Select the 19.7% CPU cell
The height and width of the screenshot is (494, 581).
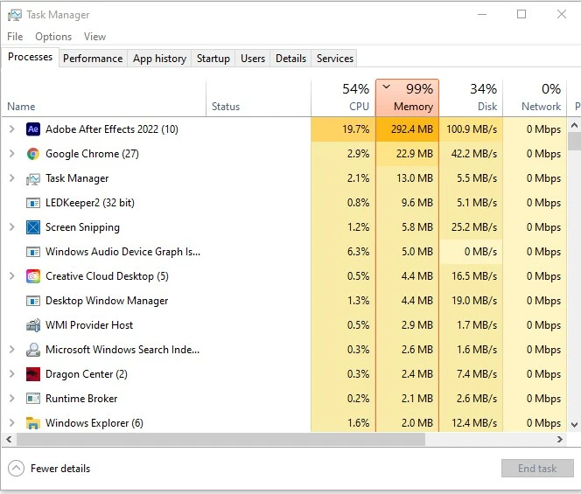click(343, 129)
